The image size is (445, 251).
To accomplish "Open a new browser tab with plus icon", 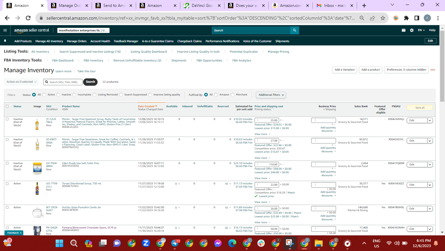I will [x=364, y=6].
